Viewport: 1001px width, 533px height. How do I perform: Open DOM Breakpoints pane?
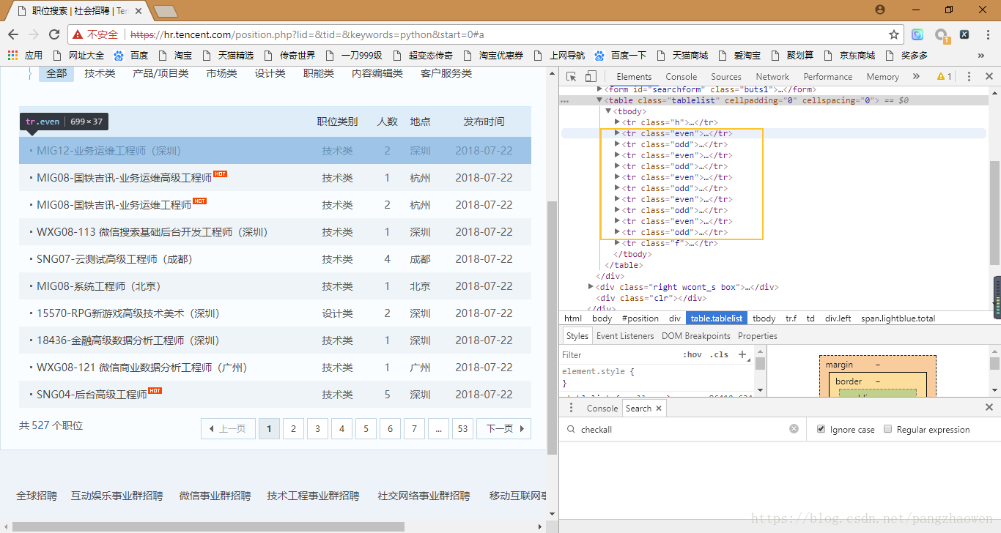(695, 336)
